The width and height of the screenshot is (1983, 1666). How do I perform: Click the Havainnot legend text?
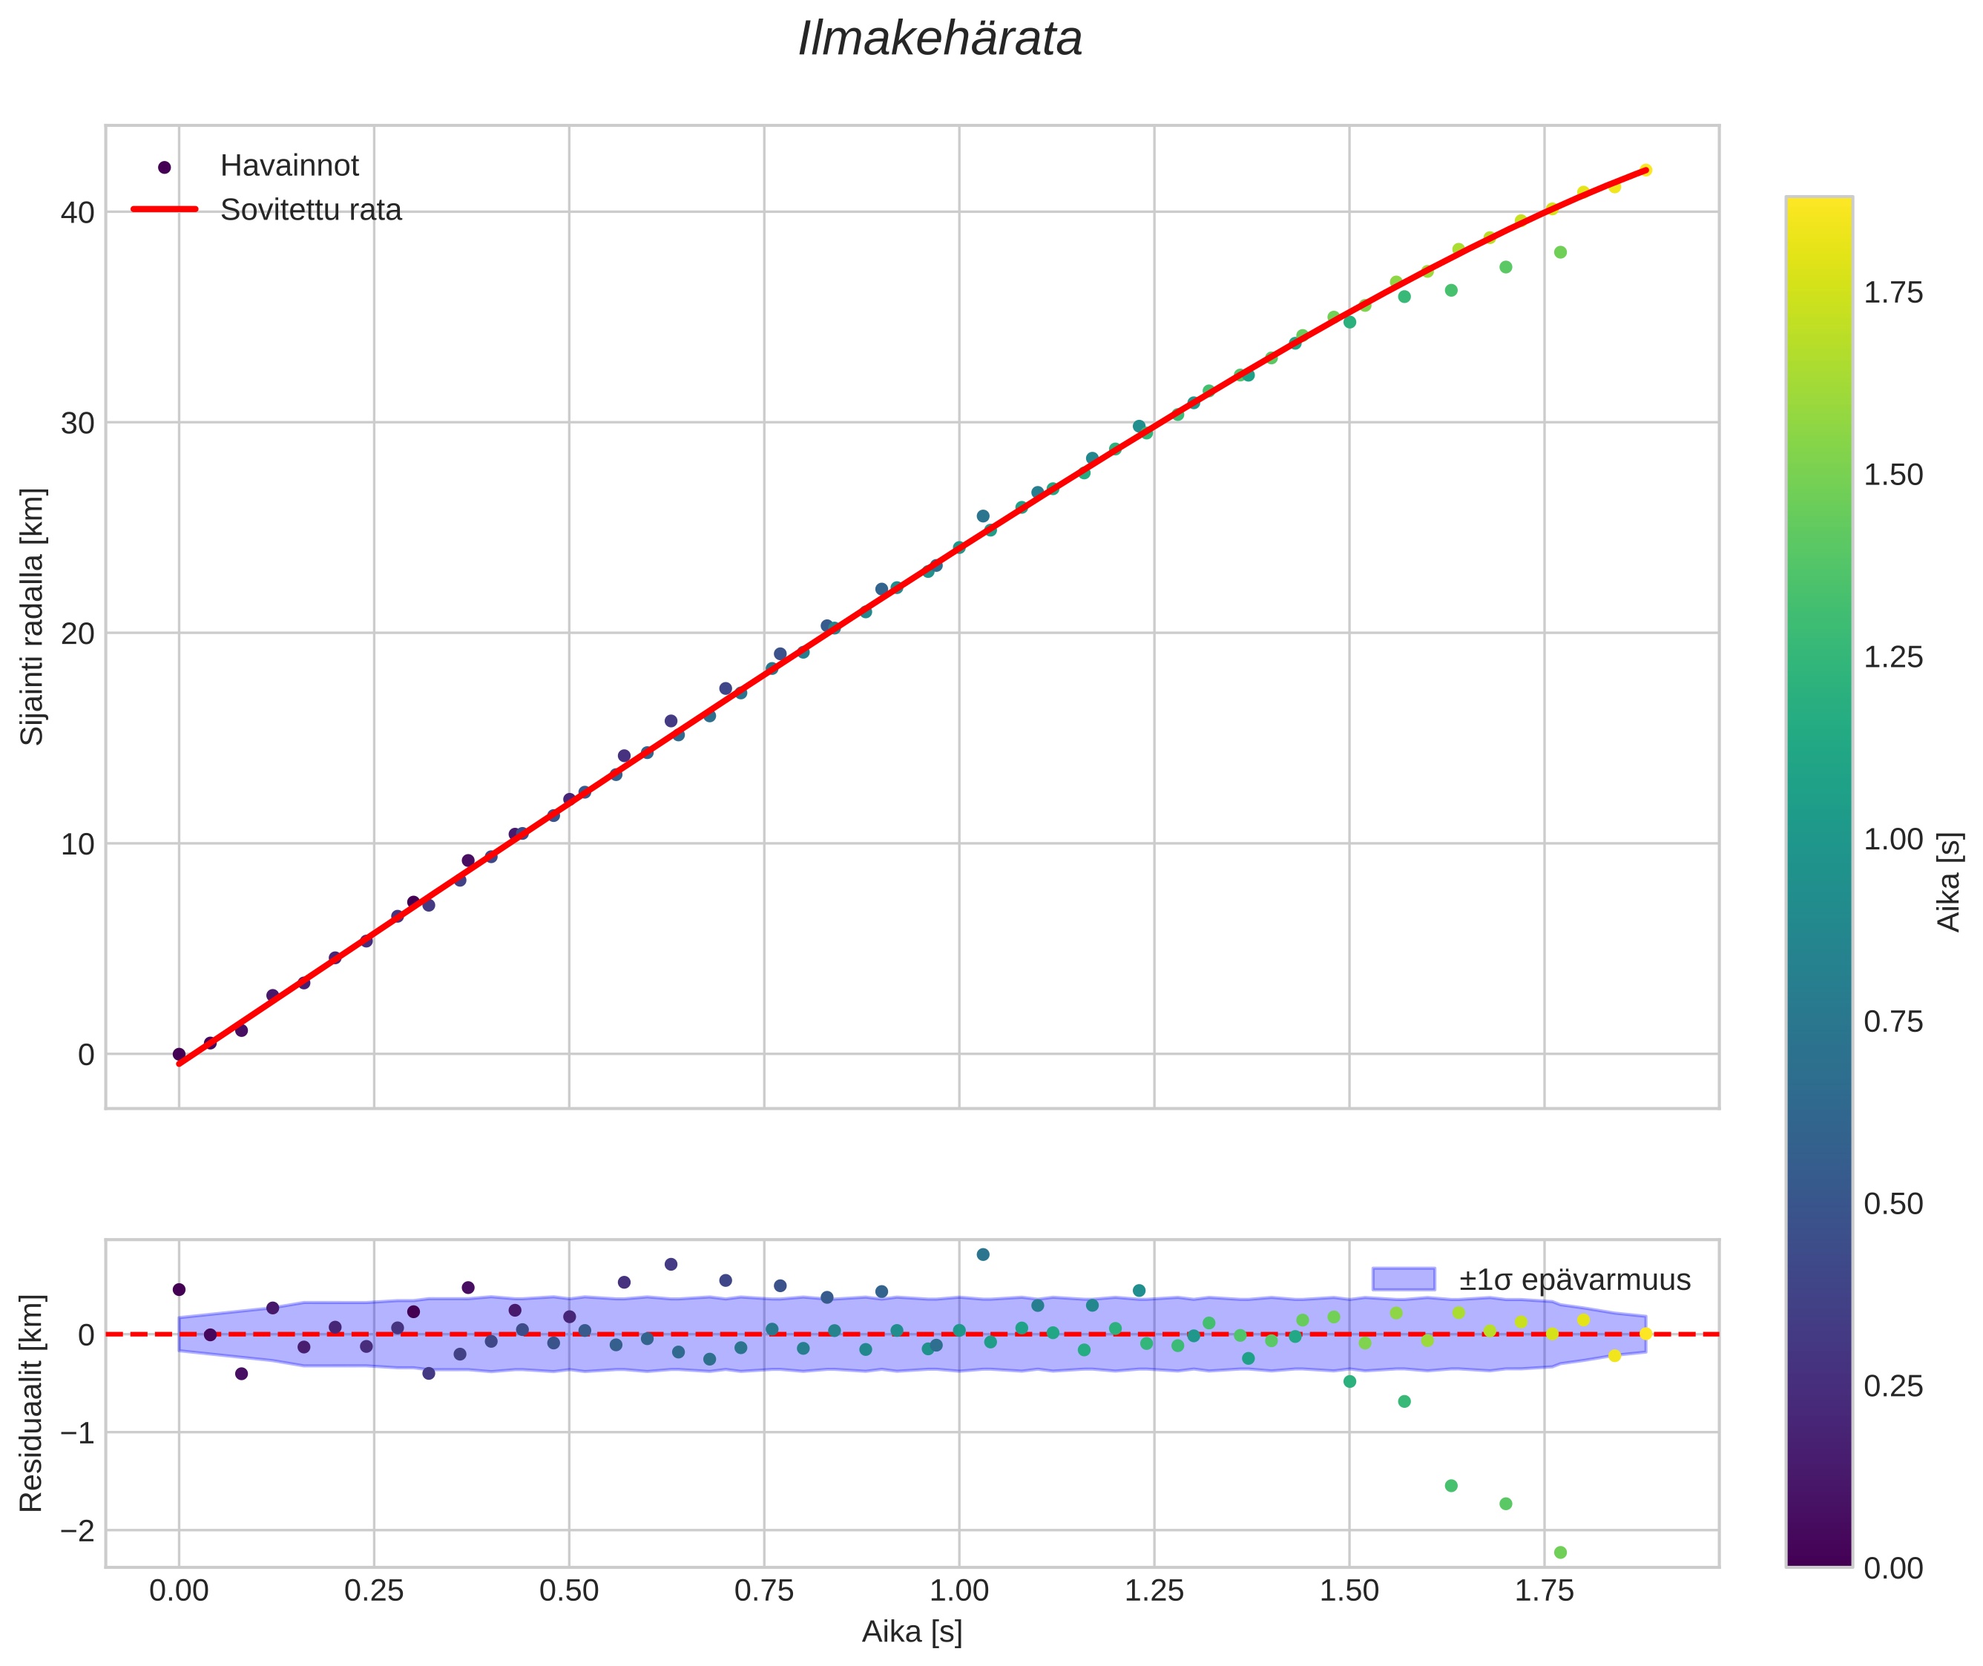pyautogui.click(x=289, y=166)
